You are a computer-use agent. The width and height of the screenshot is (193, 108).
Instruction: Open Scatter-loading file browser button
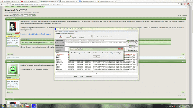[132, 43]
